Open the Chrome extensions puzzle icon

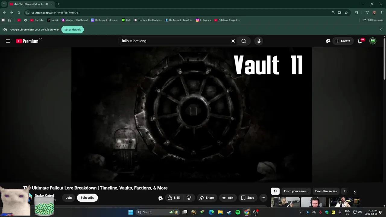[356, 13]
